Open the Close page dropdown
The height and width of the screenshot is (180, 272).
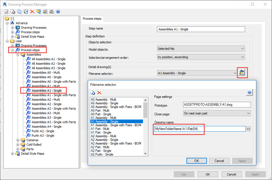(216, 113)
